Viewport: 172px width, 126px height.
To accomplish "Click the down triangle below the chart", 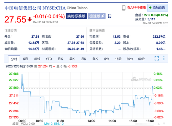I will pos(164,124).
